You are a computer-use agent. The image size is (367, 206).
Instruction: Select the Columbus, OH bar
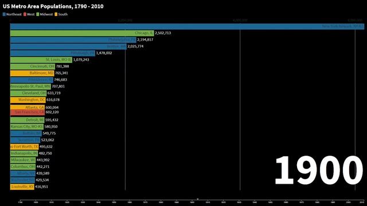click(x=23, y=167)
